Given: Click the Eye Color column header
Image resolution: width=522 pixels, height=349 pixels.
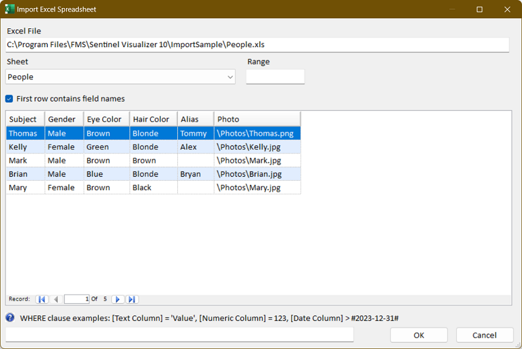Looking at the screenshot, I should pos(107,119).
